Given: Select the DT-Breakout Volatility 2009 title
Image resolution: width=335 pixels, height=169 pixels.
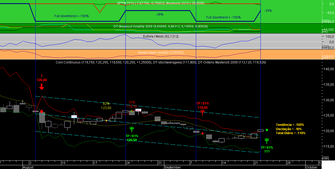Looking at the screenshot, I should tap(161, 26).
